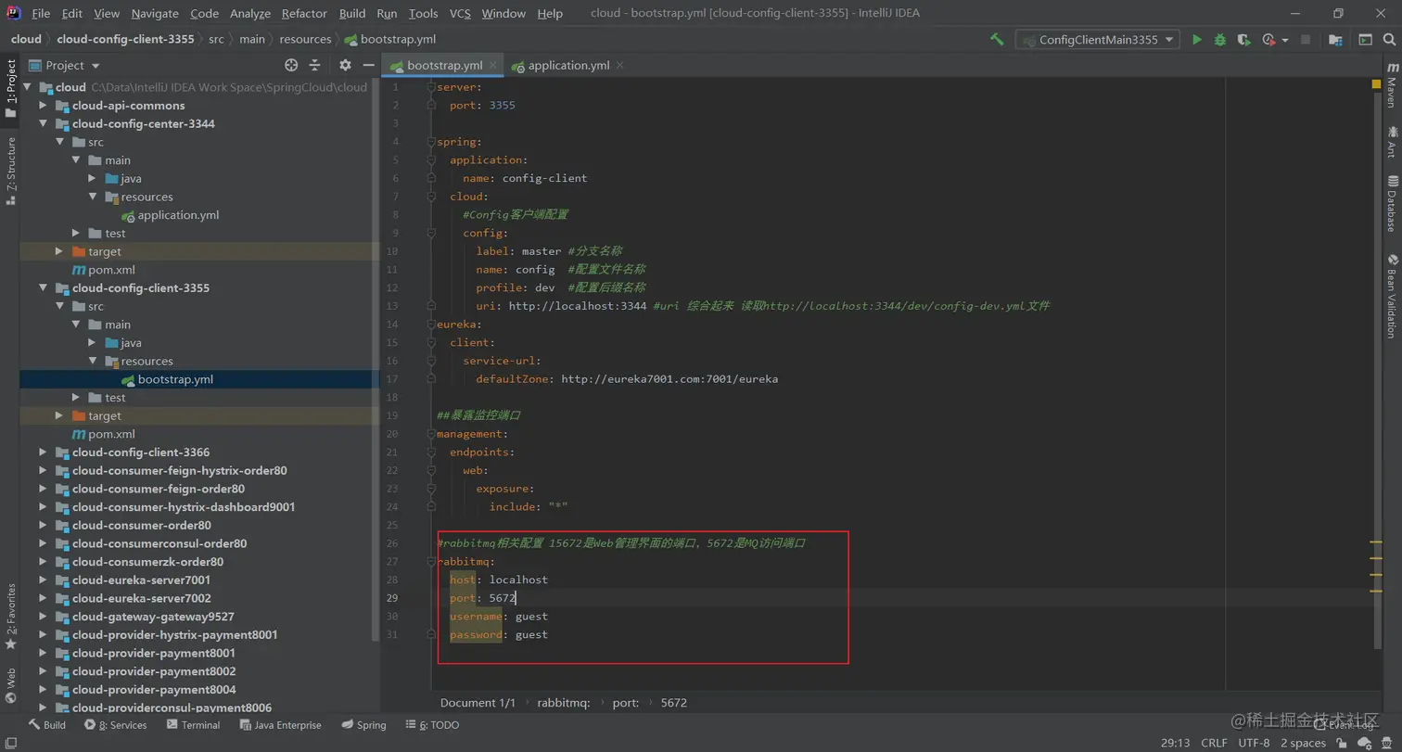Select the bootstrap.yml editor tab
The image size is (1402, 752).
click(x=445, y=65)
